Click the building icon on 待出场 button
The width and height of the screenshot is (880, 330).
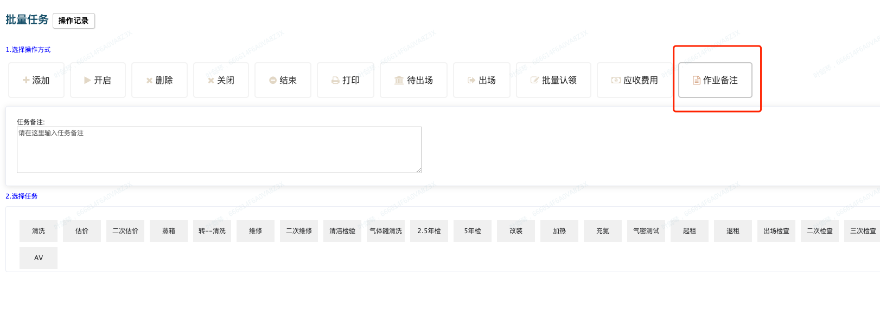(399, 81)
